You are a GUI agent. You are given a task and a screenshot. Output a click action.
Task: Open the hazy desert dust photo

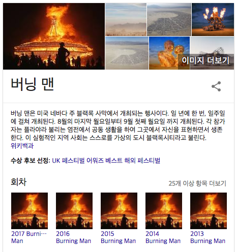[x=126, y=19]
